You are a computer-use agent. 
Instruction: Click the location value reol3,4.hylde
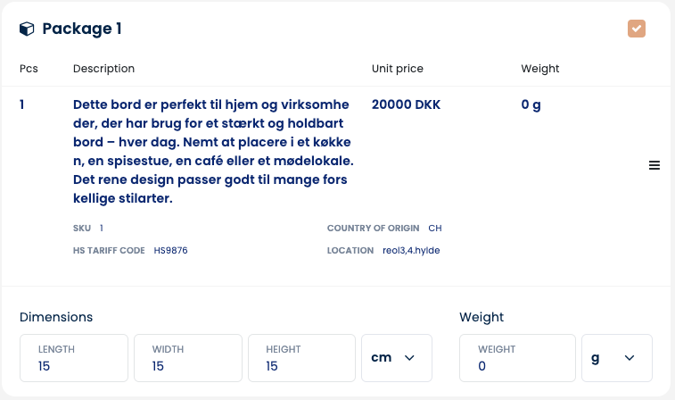(x=411, y=251)
